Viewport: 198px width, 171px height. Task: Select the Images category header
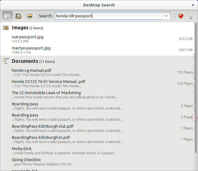point(27,28)
